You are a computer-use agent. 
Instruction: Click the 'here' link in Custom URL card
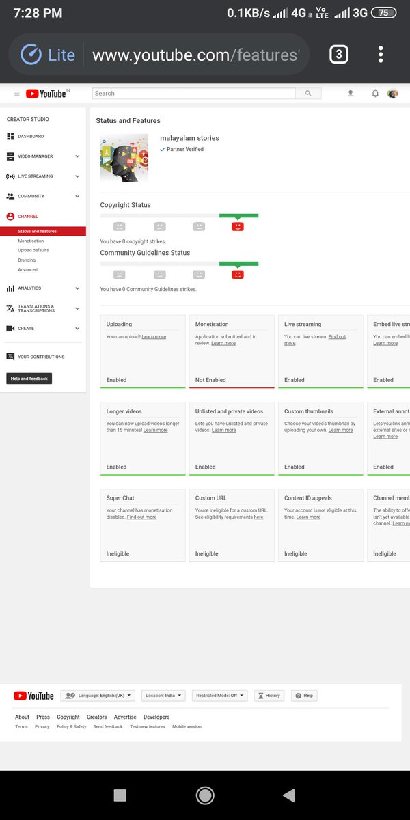tap(258, 517)
